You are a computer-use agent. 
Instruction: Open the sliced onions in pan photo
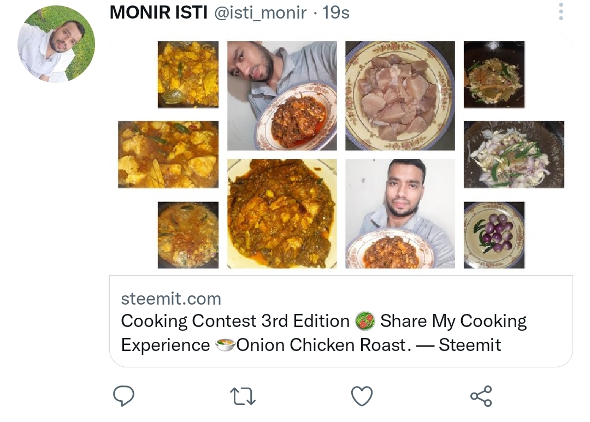click(514, 154)
